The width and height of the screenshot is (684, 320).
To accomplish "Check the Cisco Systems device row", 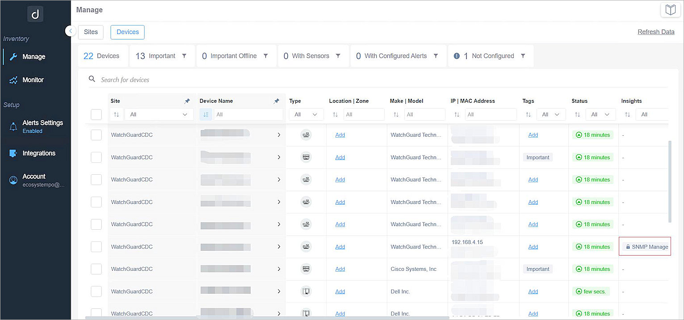I will [x=96, y=269].
